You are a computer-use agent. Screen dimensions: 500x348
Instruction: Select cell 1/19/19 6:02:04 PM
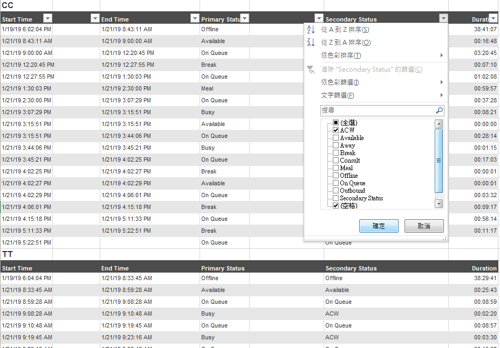point(26,29)
